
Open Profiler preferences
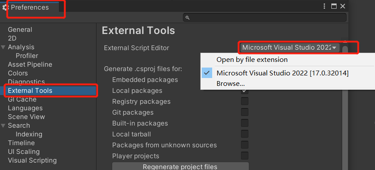click(x=27, y=56)
